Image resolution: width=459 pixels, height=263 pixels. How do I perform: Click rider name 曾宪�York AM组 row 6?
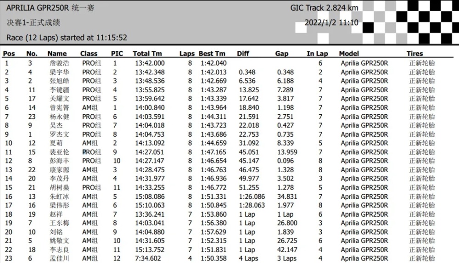pyautogui.click(x=59, y=108)
